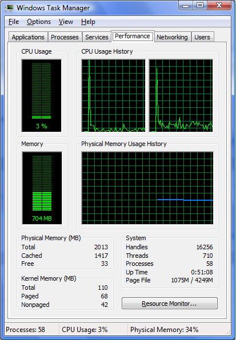Open the File menu
Screen dimensions: 236x340
click(x=14, y=22)
